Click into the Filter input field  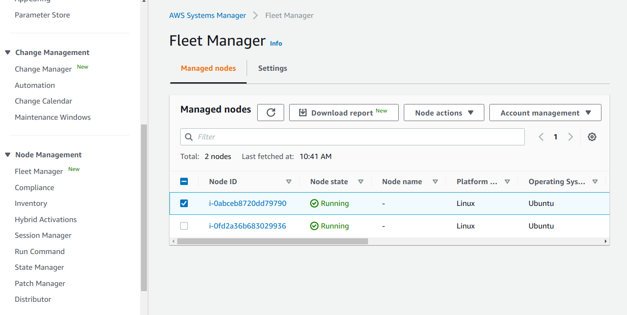click(352, 137)
